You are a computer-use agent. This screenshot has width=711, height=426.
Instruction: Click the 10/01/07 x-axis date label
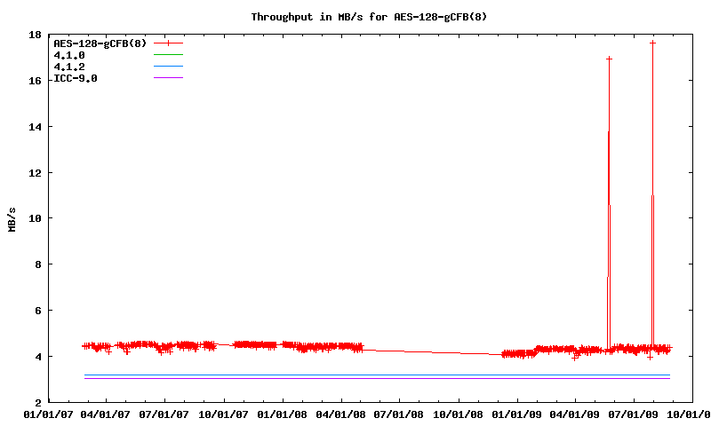tap(223, 414)
